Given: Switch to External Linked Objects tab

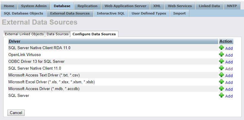Looking at the screenshot, I should (x=24, y=34).
